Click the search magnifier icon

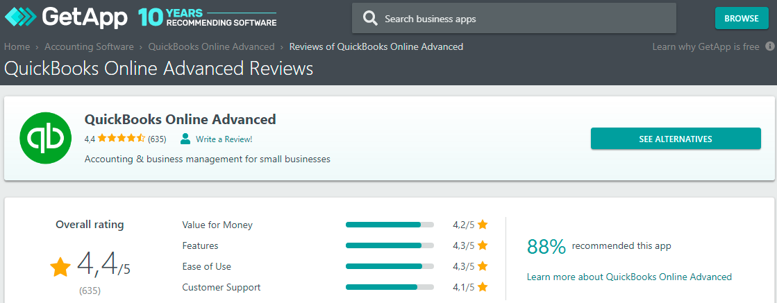[369, 19]
